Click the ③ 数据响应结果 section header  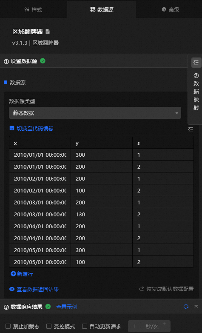point(101,307)
